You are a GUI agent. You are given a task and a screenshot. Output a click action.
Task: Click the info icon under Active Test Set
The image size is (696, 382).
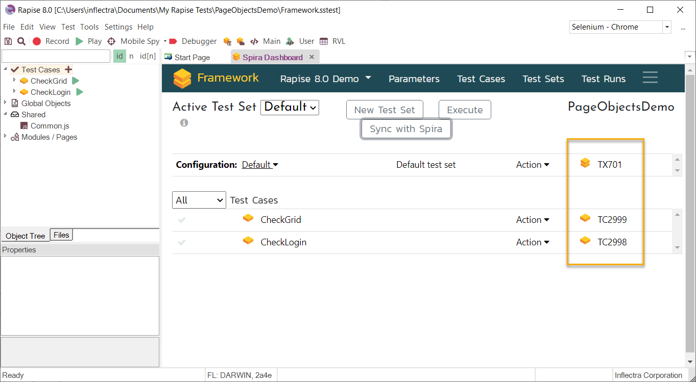tap(184, 123)
